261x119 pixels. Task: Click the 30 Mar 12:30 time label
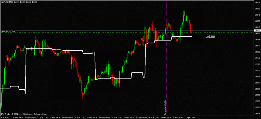153,117
